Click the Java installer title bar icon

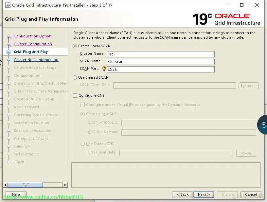pos(8,5)
